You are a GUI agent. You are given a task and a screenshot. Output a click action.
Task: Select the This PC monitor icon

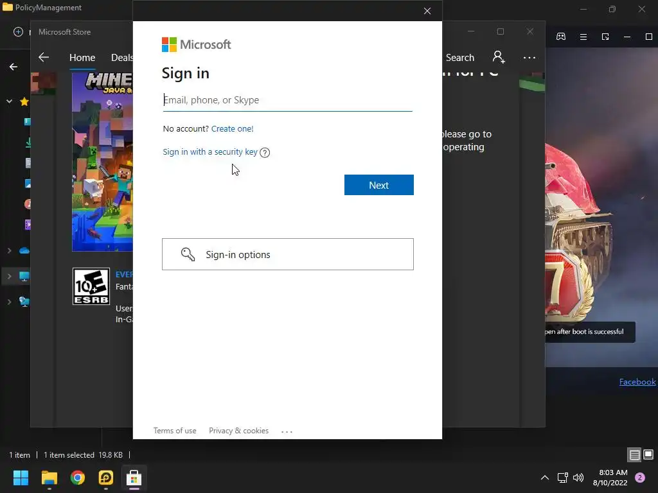click(24, 276)
